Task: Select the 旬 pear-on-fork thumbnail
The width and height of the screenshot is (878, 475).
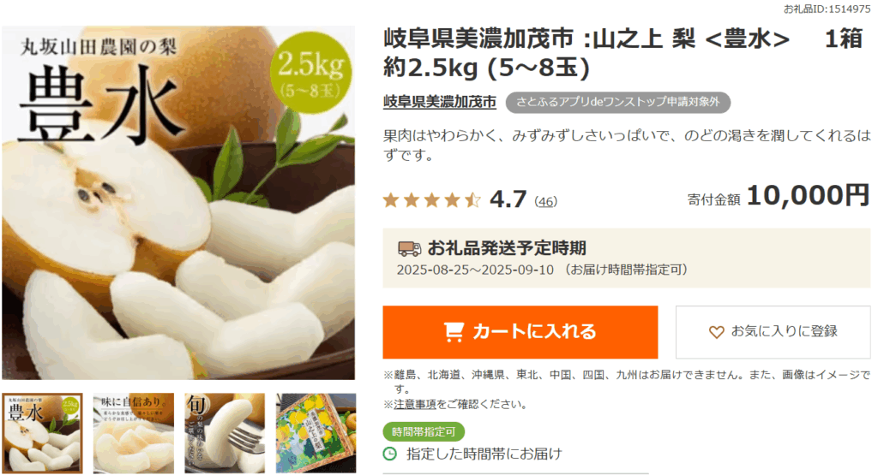Action: click(226, 433)
